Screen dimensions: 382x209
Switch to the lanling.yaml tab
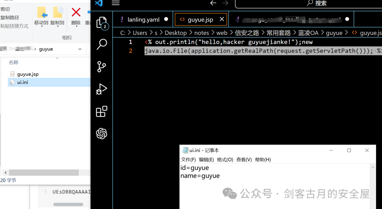[x=143, y=19]
